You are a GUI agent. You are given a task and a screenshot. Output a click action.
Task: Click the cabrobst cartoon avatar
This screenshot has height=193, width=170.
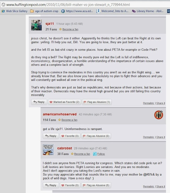(48, 150)
